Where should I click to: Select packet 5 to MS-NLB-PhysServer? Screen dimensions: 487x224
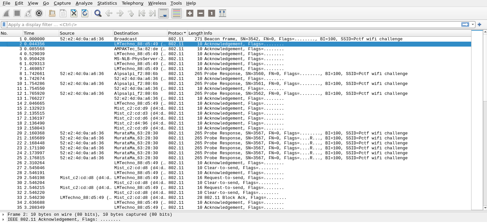(x=235, y=59)
